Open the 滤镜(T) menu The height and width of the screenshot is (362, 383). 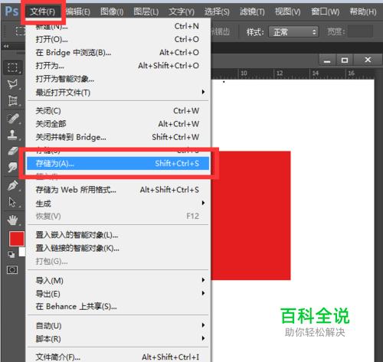(252, 11)
